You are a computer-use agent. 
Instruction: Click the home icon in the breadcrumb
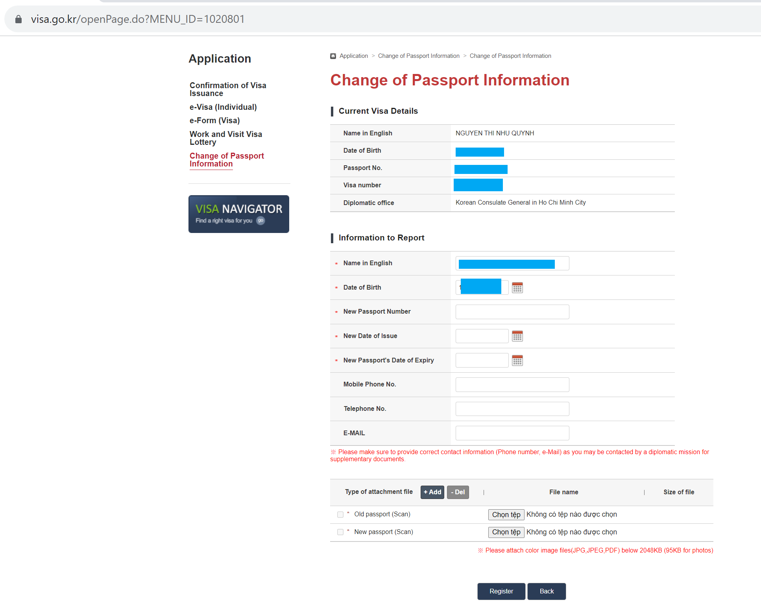333,56
